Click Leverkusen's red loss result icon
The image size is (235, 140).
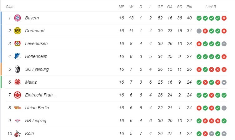[x=199, y=44]
